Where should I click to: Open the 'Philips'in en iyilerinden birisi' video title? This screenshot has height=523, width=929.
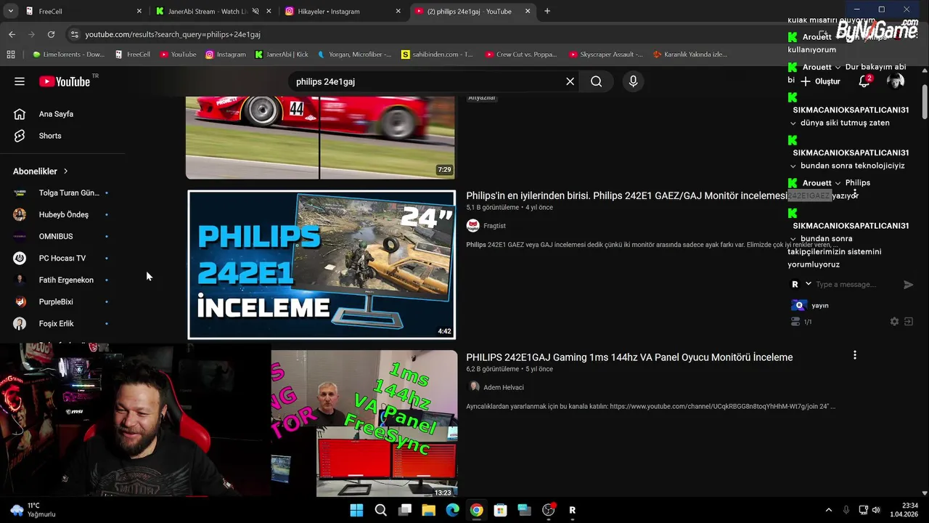tap(626, 195)
